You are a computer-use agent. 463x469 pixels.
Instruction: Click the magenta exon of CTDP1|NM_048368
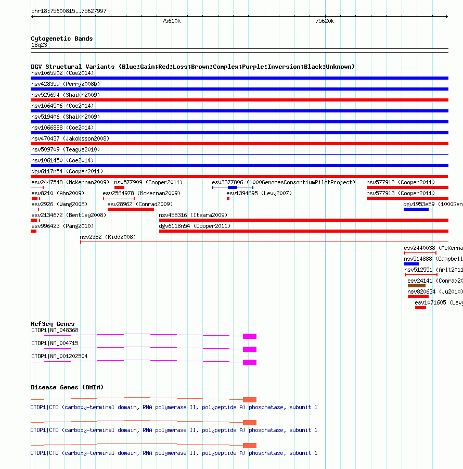250,336
